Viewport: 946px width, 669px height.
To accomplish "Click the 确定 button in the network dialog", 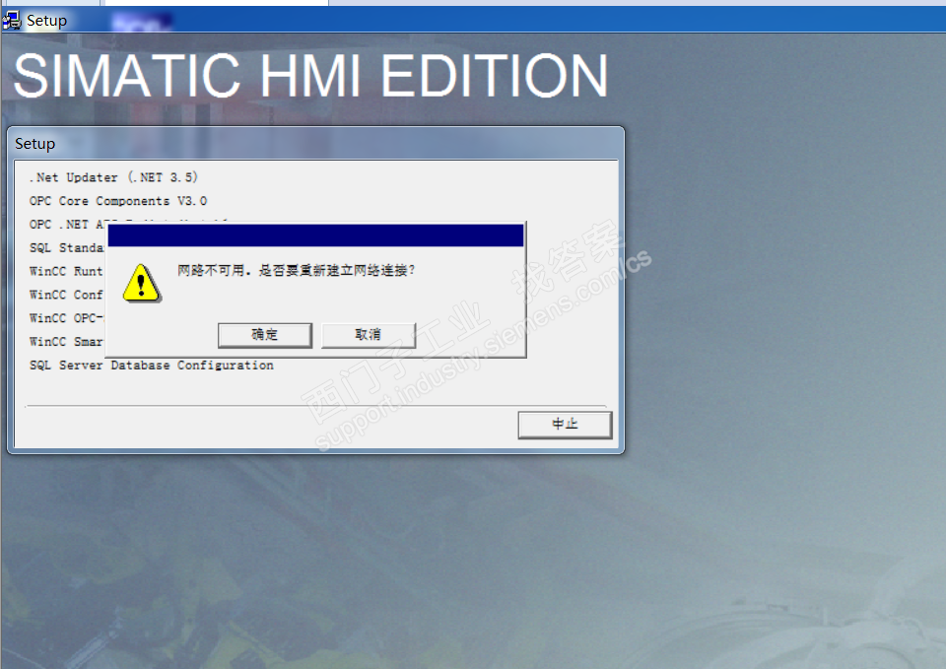I will tap(265, 335).
